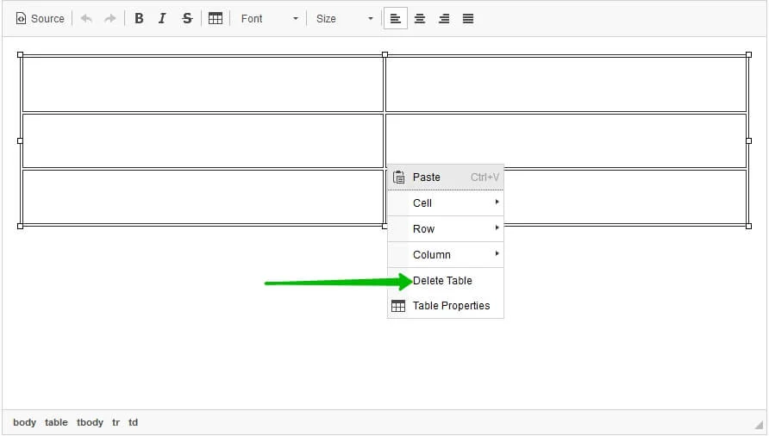Open the Cell submenu

446,203
